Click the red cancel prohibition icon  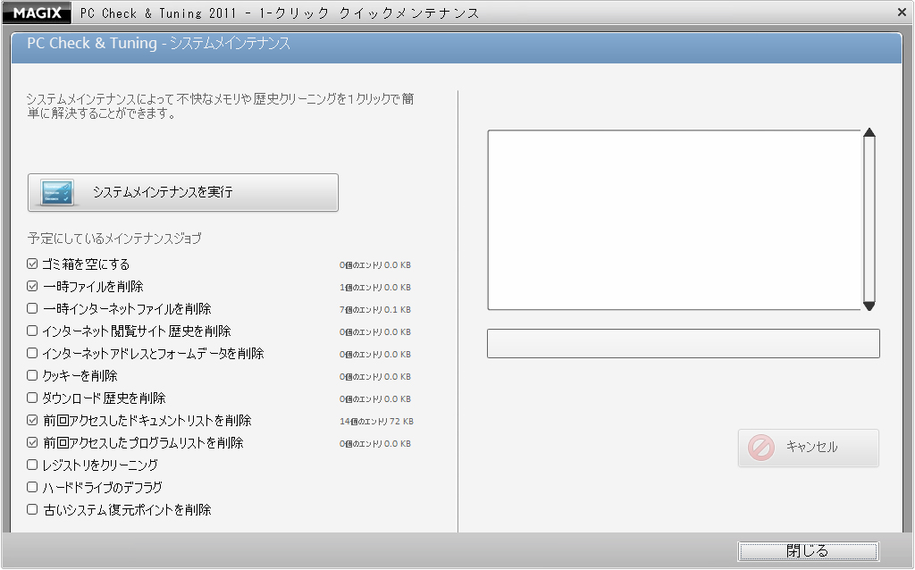coord(761,448)
